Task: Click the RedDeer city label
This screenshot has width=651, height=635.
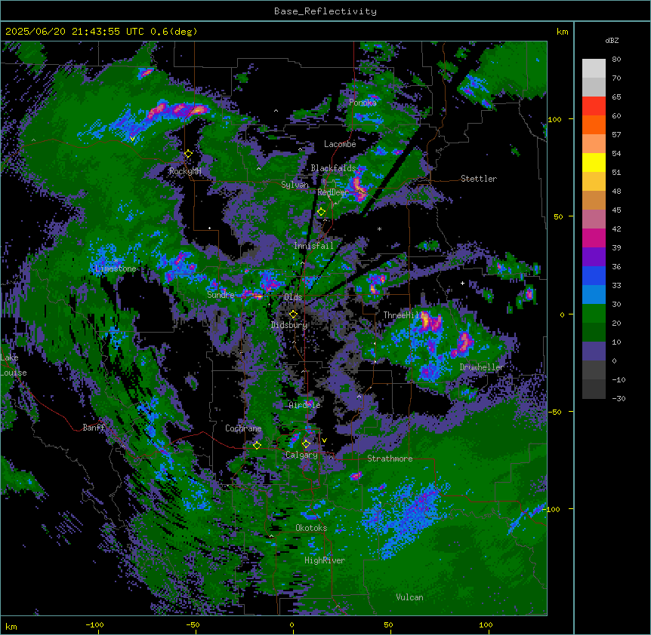Action: [x=332, y=192]
